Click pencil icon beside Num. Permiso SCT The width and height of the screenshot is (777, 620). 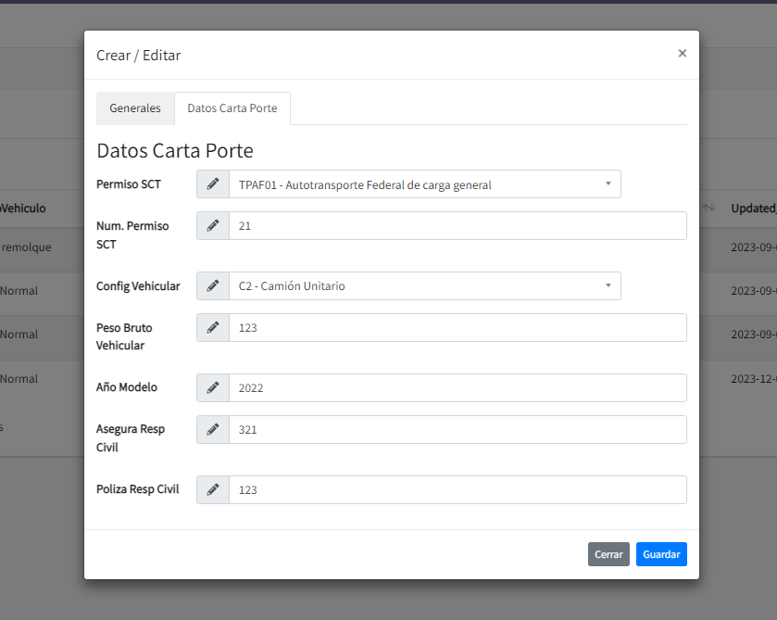(213, 226)
